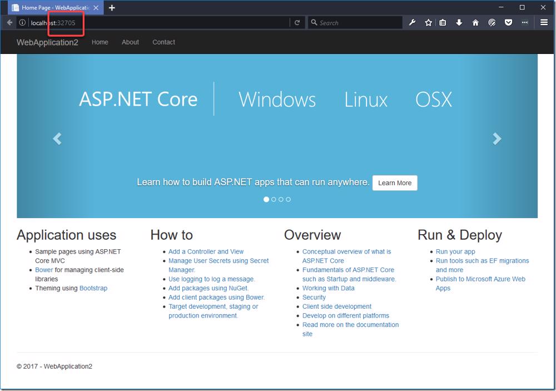Screen dimensions: 556x391
Task: Close the Home Page tab
Action: click(96, 7)
